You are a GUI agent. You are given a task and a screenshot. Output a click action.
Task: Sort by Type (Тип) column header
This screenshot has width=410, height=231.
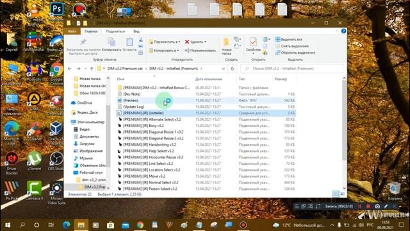(254, 79)
